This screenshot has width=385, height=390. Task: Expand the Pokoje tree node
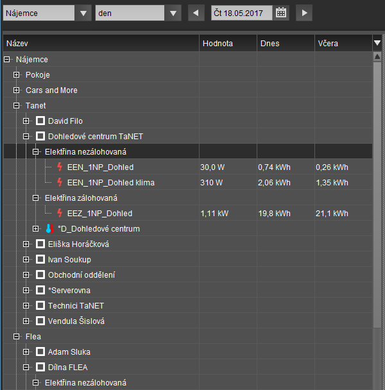[x=17, y=75]
